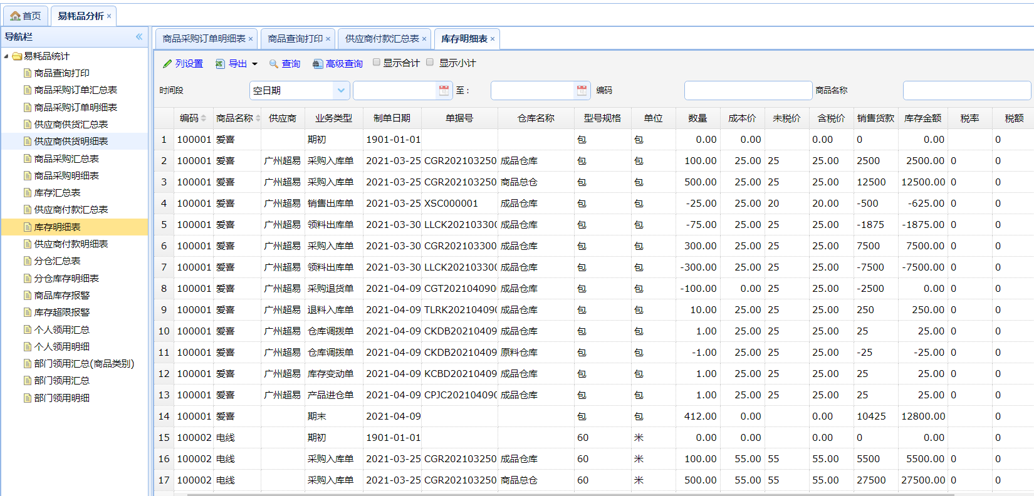Open the end date calendar picker

[582, 90]
